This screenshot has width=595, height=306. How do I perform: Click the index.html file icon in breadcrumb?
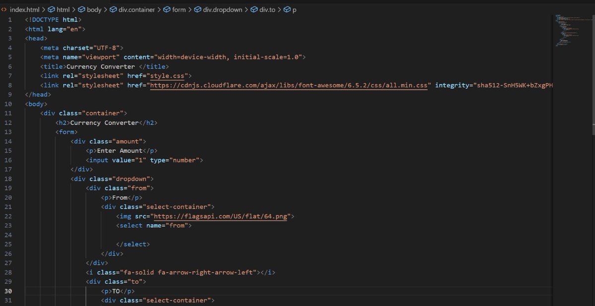coord(5,9)
